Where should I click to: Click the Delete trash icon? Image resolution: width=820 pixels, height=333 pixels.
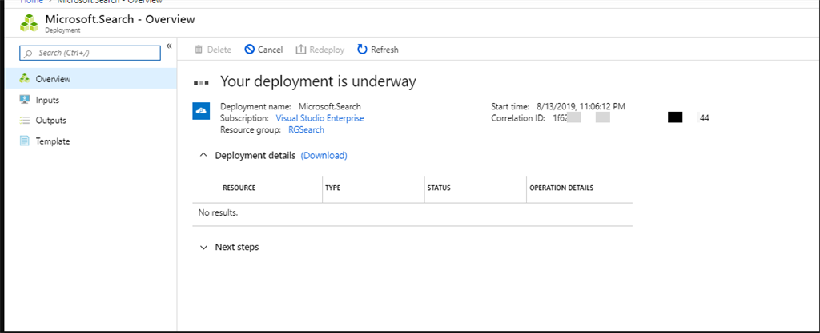[x=199, y=50]
